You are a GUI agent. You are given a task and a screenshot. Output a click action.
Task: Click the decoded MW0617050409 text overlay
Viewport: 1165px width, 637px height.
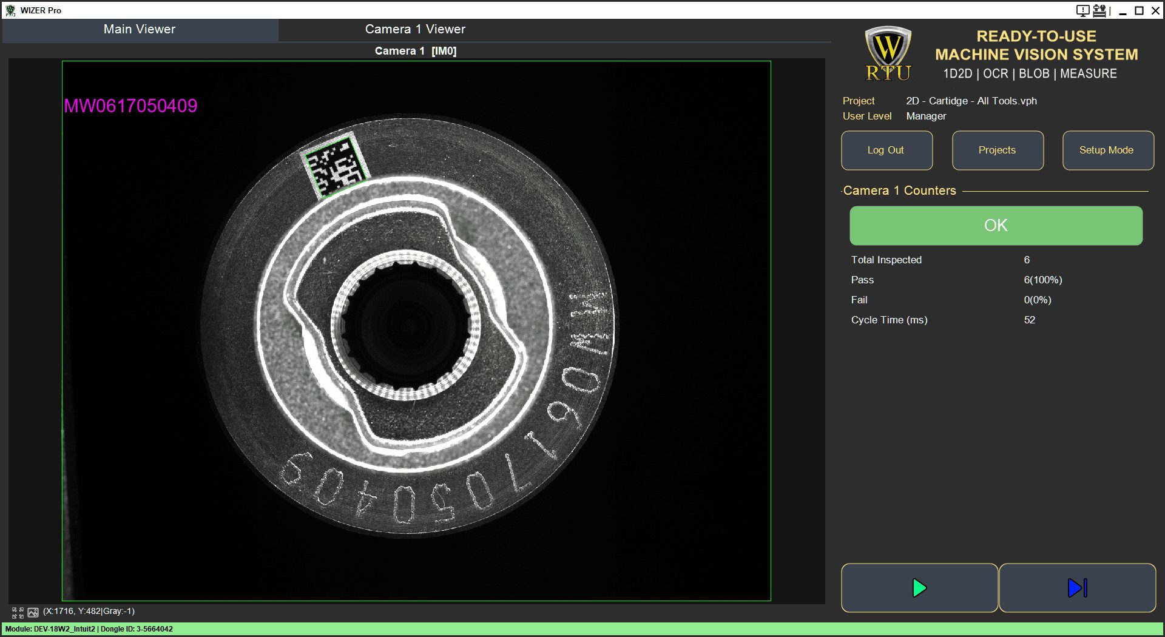[131, 106]
